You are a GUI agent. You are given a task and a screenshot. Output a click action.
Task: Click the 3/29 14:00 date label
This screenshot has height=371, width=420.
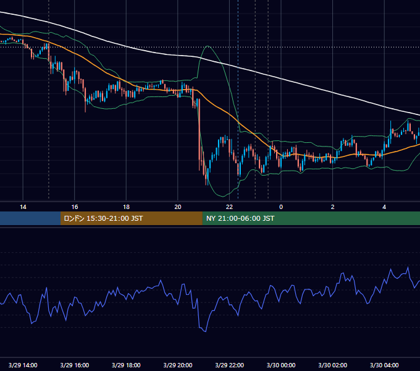(23, 365)
